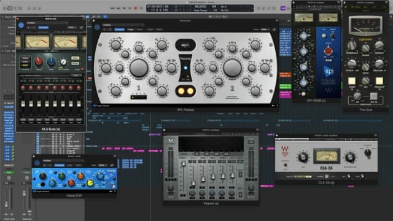Open the preset dropdown in SPL Passeq header
The width and height of the screenshot is (393, 221).
(x=123, y=25)
